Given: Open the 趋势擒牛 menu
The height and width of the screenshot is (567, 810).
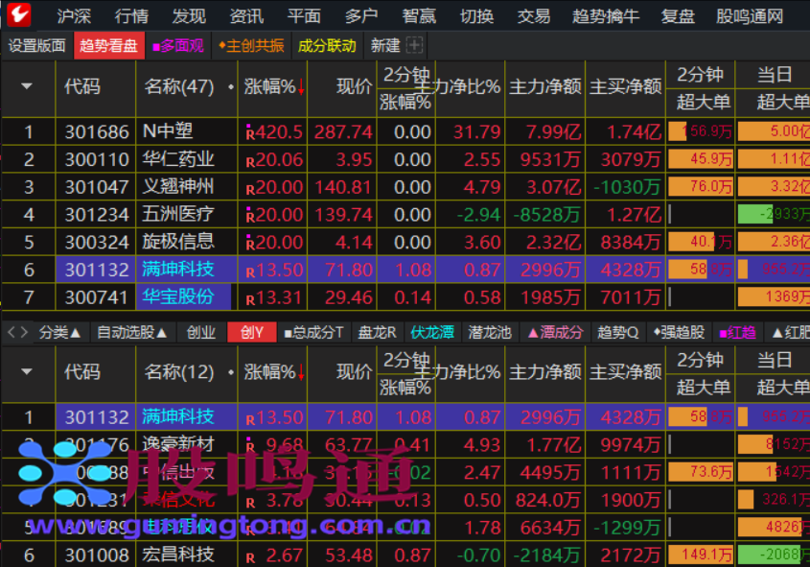Looking at the screenshot, I should (x=606, y=16).
